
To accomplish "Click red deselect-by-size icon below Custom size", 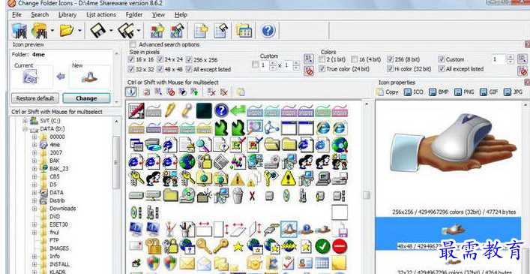I will pyautogui.click(x=308, y=71).
